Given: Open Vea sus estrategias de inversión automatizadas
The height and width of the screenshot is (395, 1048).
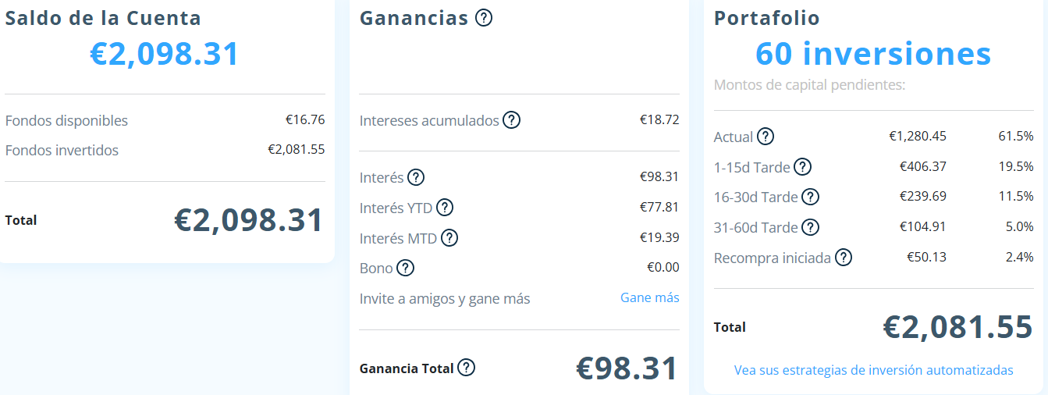Looking at the screenshot, I should 873,370.
